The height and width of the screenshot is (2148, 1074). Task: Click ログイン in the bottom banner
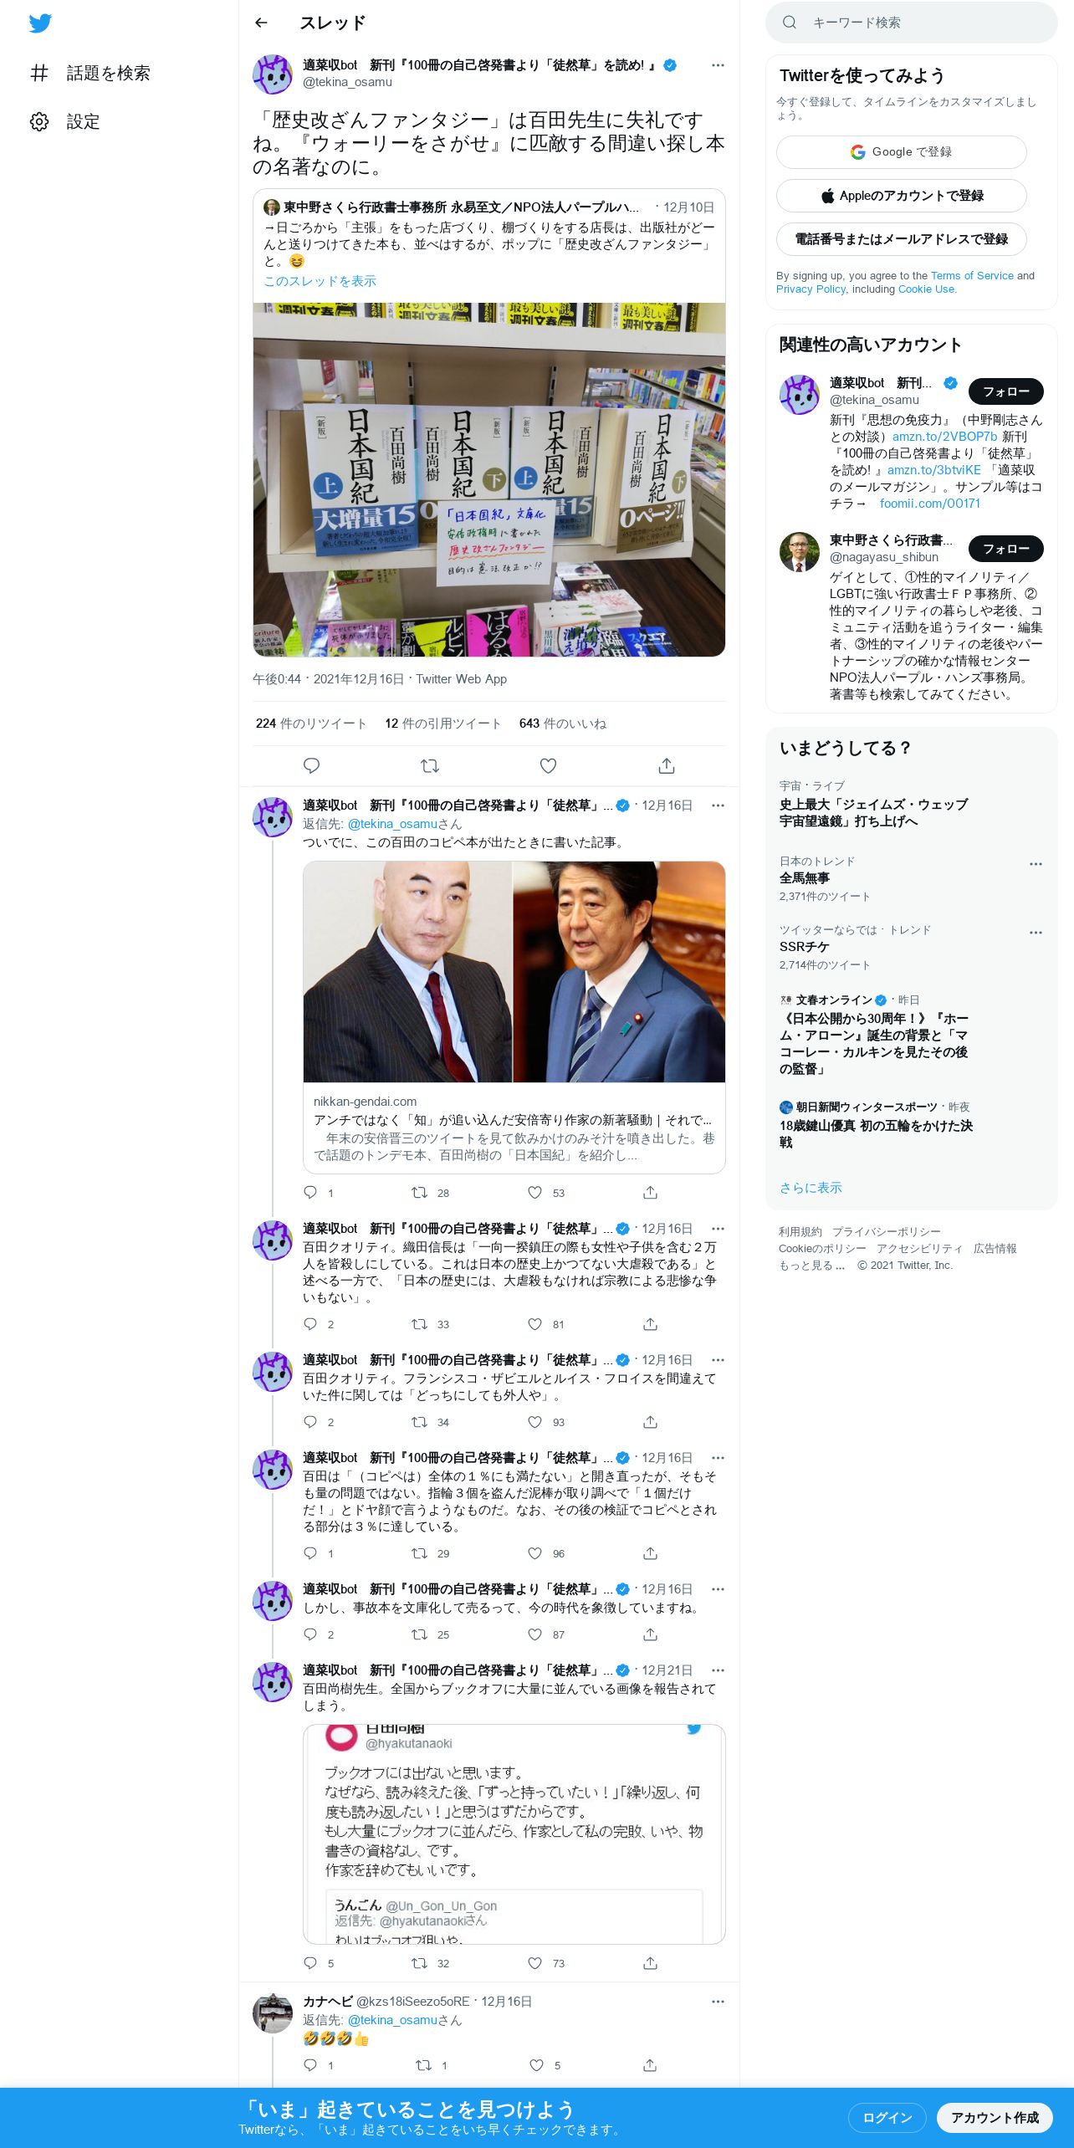click(887, 2118)
